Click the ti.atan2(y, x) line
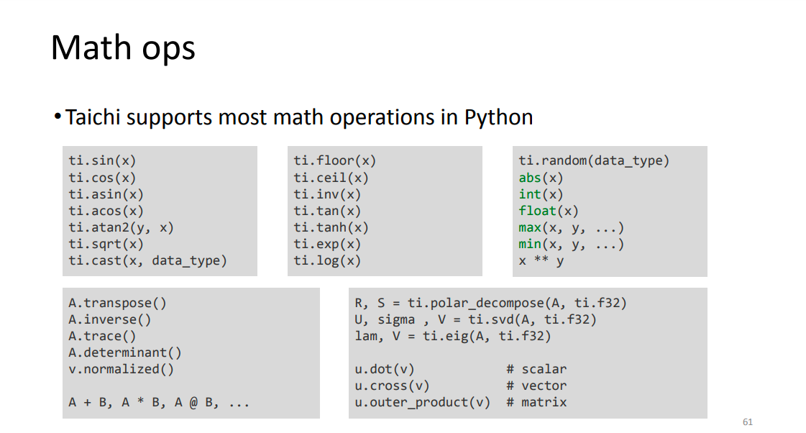Image resolution: width=806 pixels, height=433 pixels. click(x=122, y=228)
